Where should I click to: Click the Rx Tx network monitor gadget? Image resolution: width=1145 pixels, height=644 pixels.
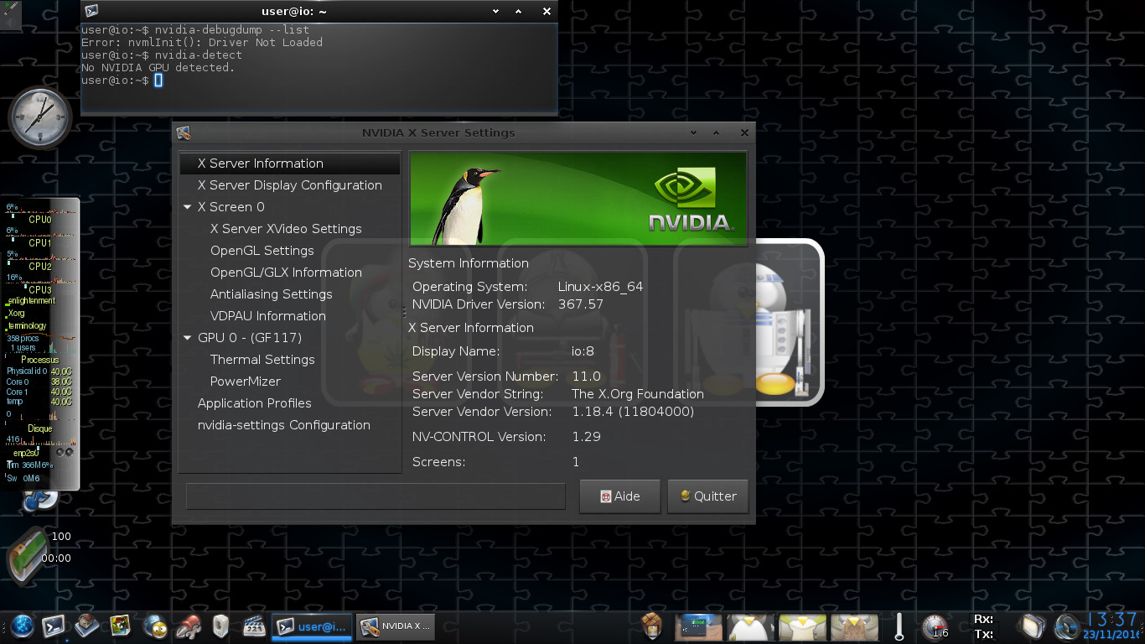pos(984,626)
